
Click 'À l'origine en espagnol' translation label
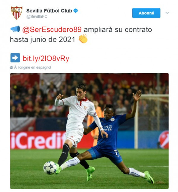point(33,67)
